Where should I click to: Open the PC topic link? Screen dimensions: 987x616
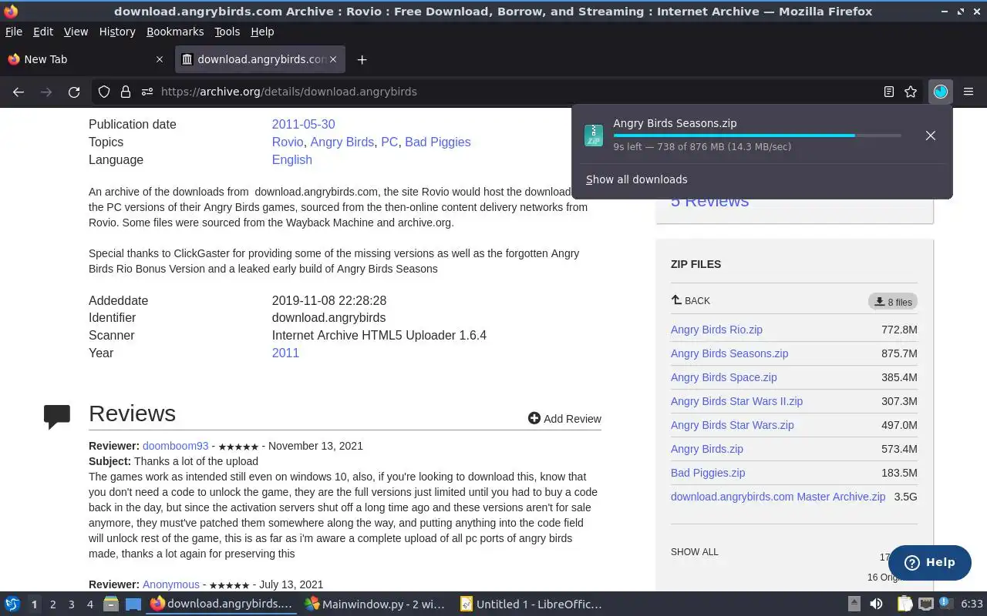(x=389, y=142)
